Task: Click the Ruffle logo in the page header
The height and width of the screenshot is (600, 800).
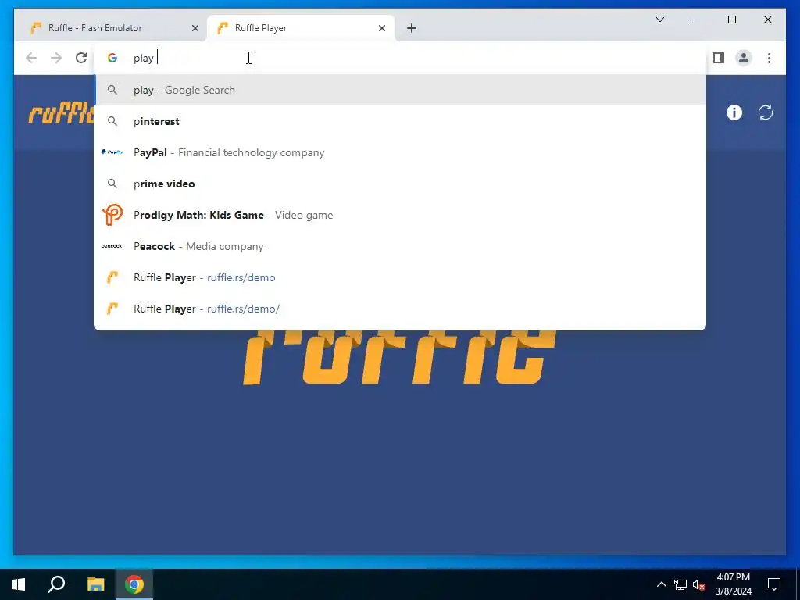Action: click(x=61, y=113)
